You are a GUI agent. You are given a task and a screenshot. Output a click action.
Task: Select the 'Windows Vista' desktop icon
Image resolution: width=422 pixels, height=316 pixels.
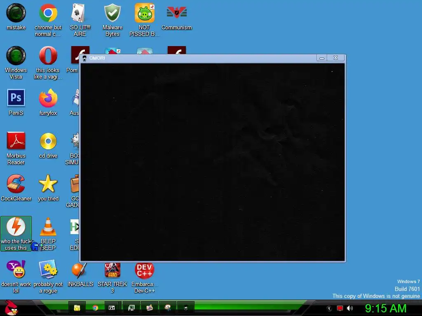point(16,63)
